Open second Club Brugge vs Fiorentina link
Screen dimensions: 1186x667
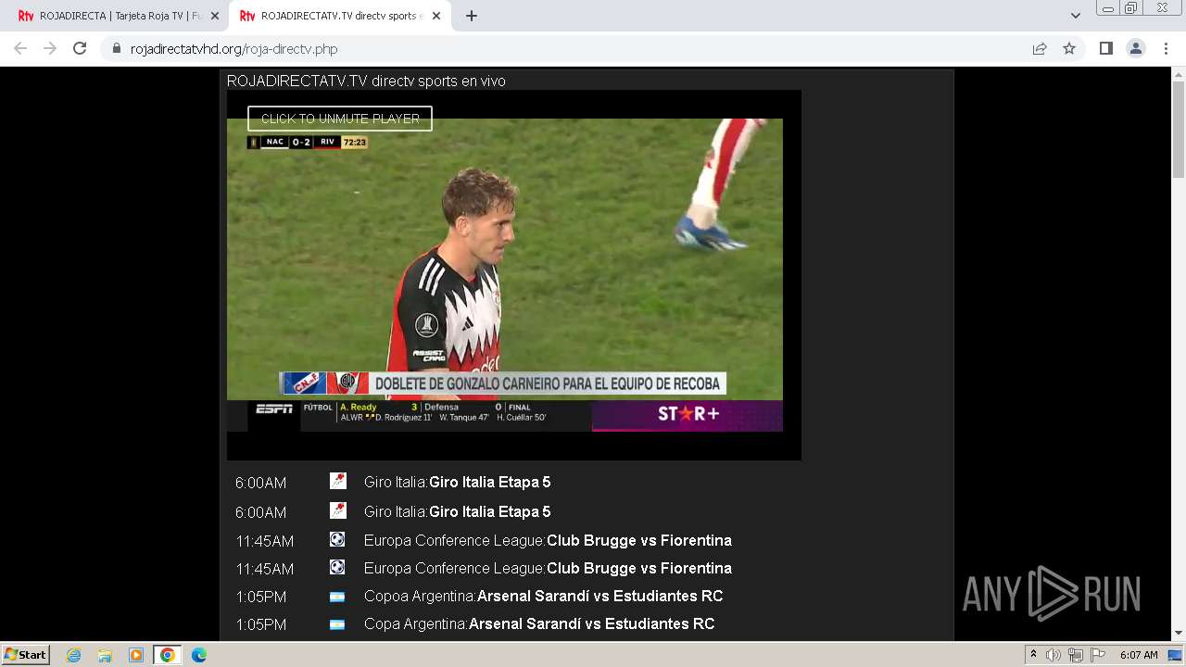tap(639, 568)
